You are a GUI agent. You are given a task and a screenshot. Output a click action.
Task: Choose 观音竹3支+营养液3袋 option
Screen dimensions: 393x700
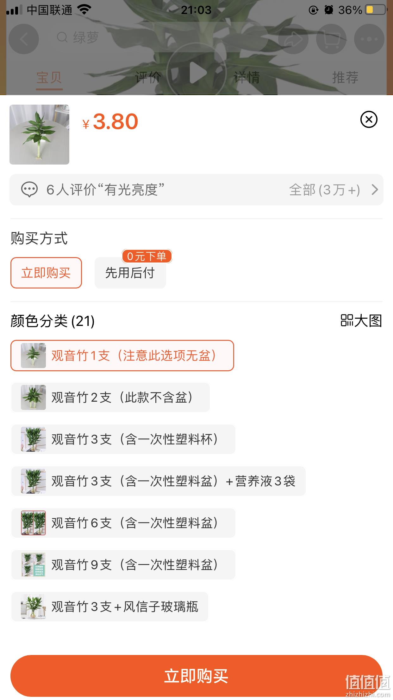pyautogui.click(x=158, y=481)
